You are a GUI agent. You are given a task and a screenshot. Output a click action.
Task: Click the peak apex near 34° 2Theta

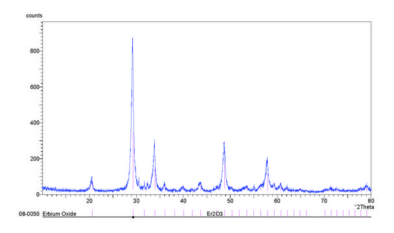[x=154, y=140]
